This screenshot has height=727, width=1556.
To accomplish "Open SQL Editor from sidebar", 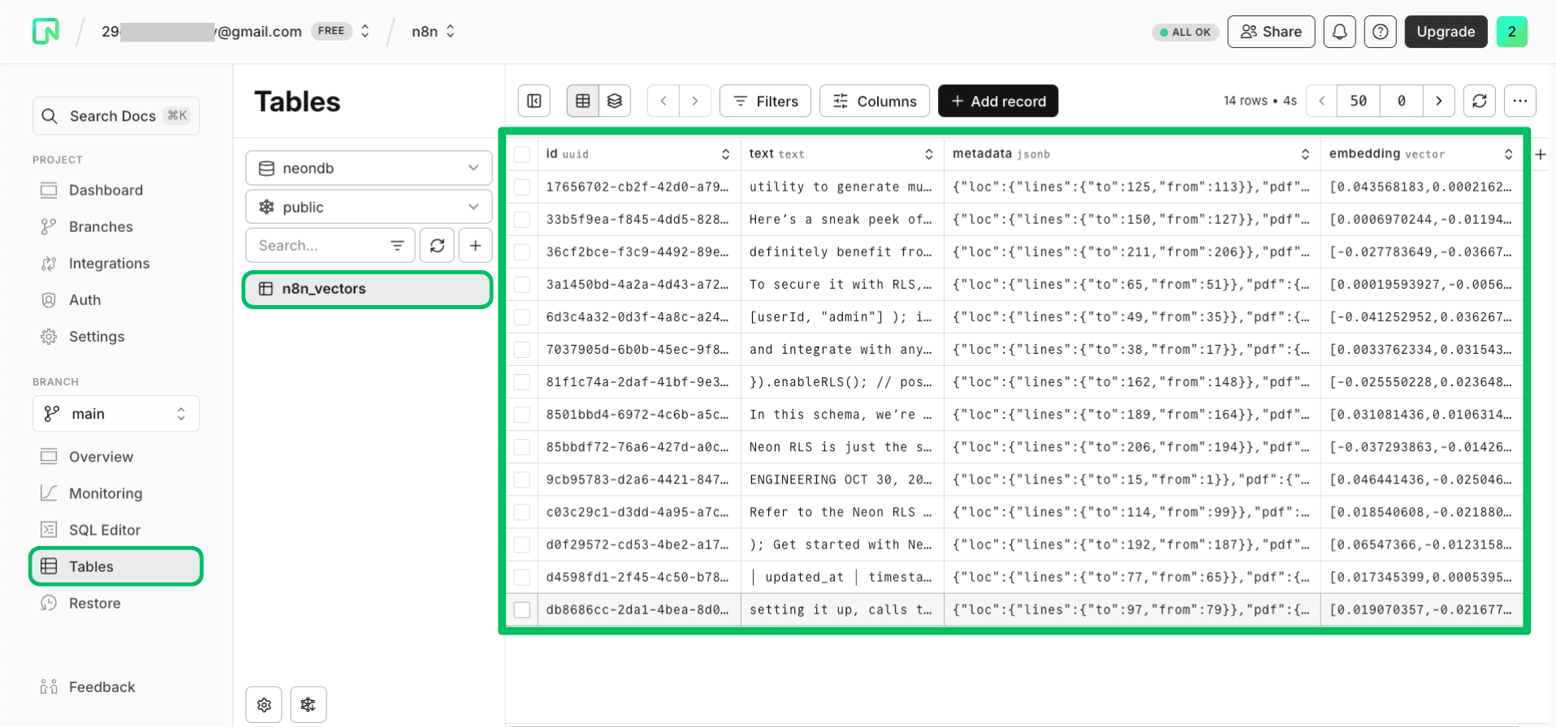I will [104, 530].
